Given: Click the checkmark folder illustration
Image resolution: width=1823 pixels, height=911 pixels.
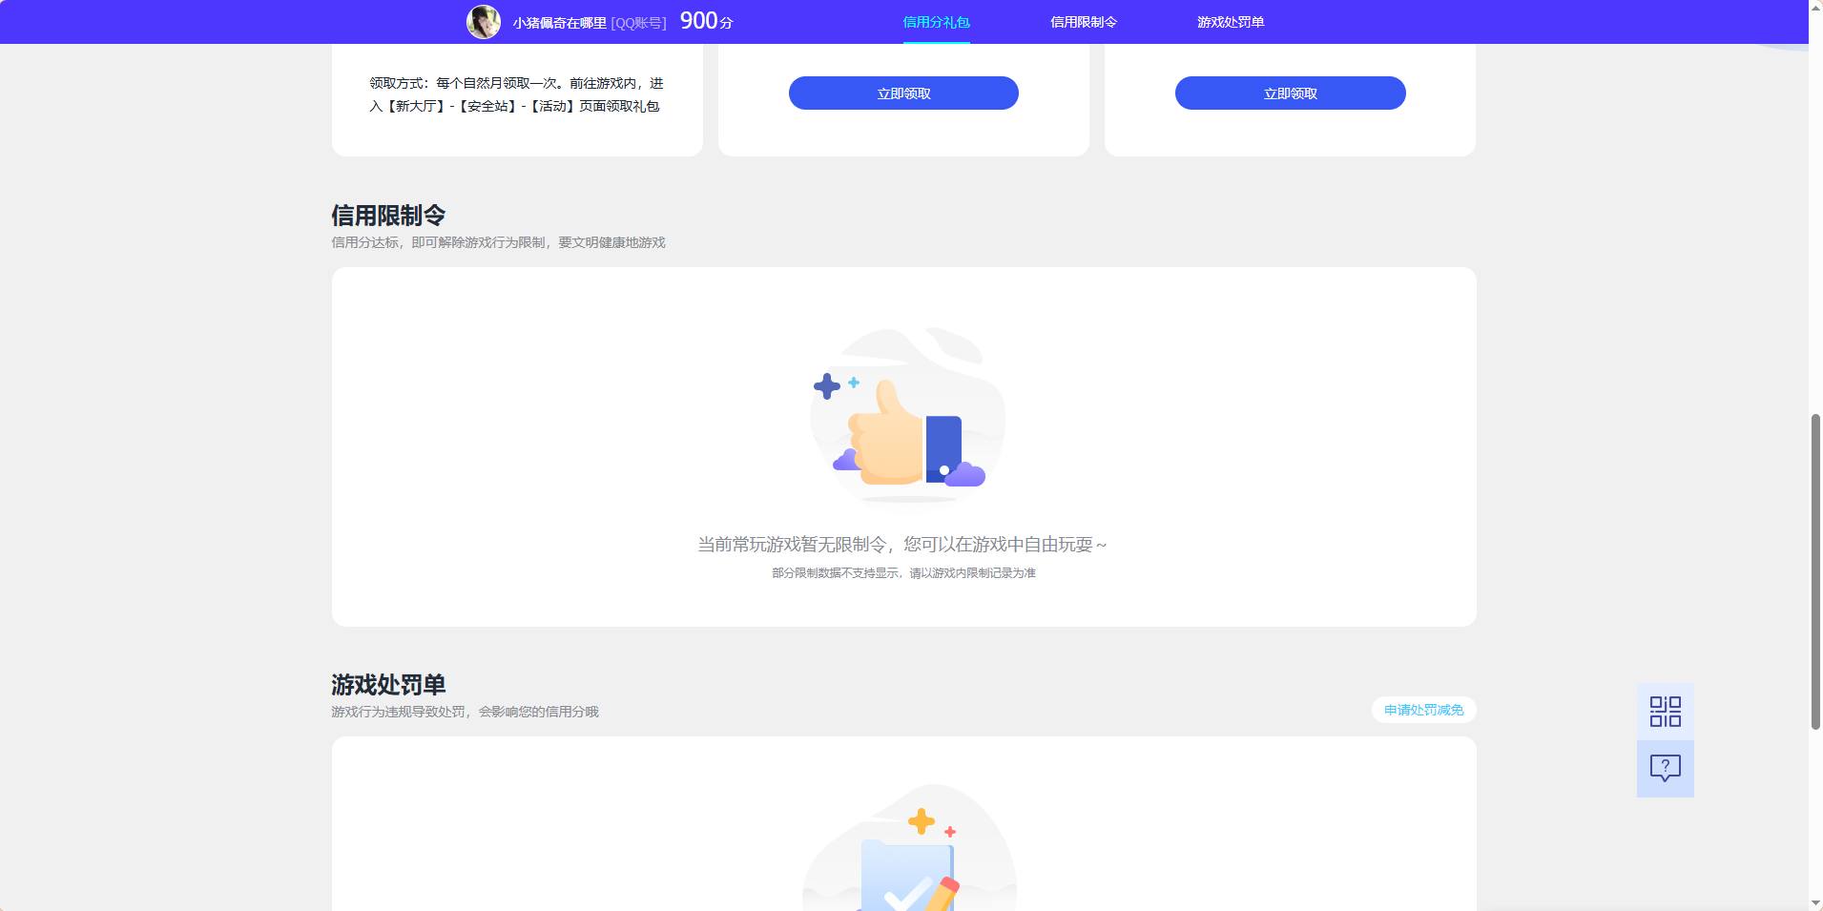Looking at the screenshot, I should click(908, 849).
